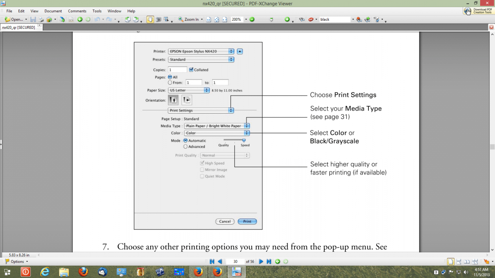This screenshot has width=495, height=278.
Task: Open the Open button dropdown arrow
Action: pos(26,19)
